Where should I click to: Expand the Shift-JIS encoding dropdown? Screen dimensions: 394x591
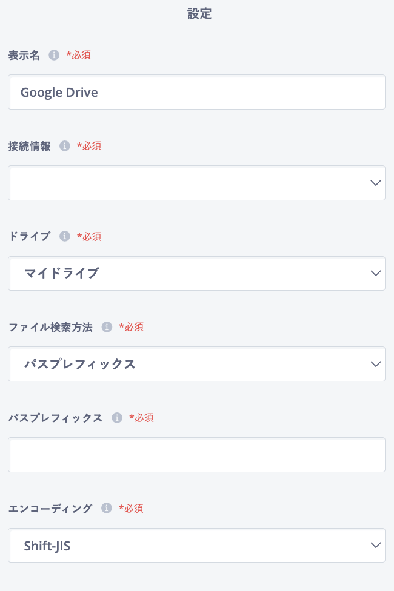coord(196,546)
